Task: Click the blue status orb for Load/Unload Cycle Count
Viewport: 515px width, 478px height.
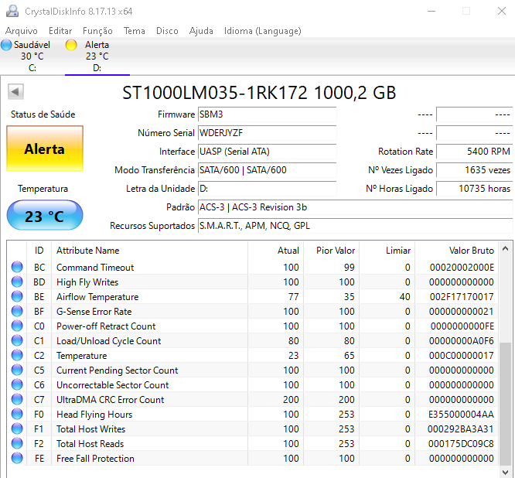Action: coord(17,340)
